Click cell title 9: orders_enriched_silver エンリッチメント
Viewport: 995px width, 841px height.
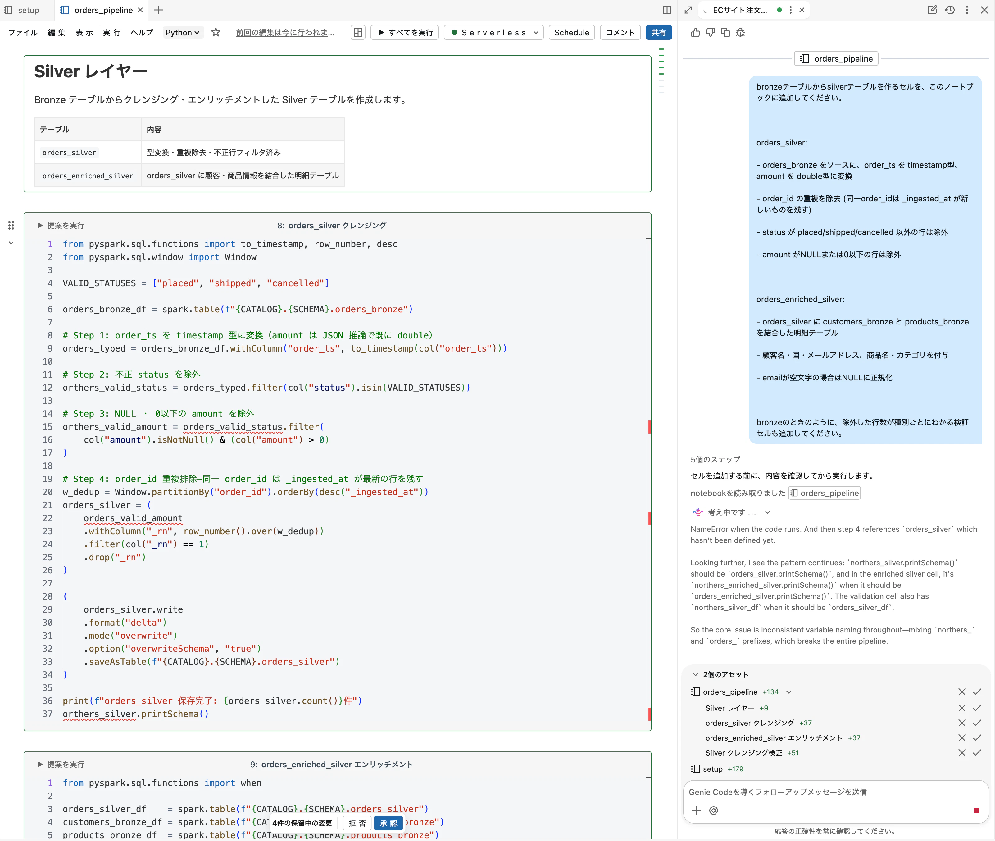[x=331, y=764]
